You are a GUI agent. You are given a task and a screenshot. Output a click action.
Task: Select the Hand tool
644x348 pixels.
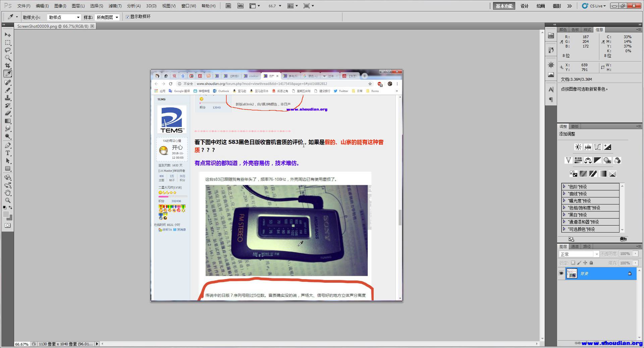[8, 193]
